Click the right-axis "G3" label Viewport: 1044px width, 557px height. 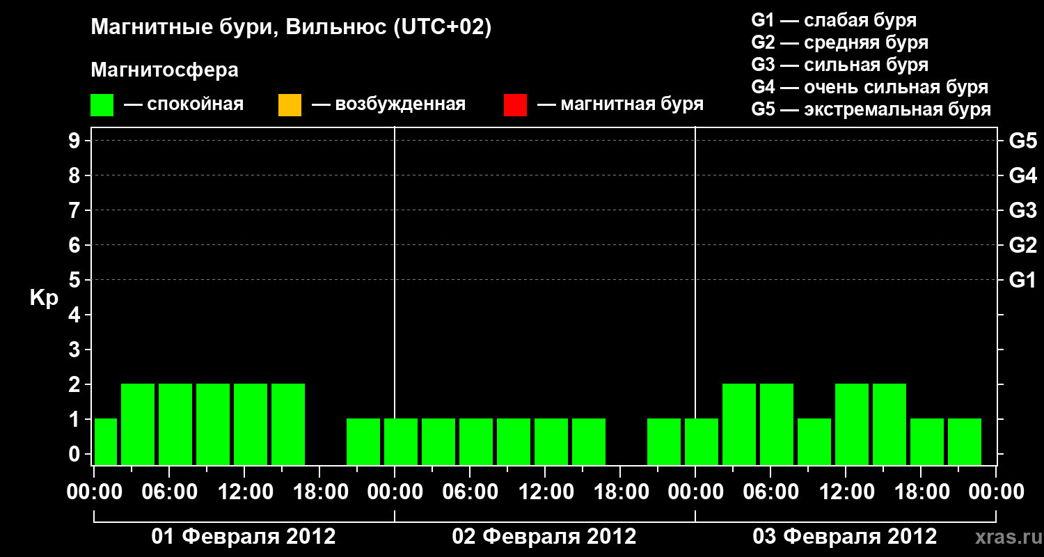pyautogui.click(x=1022, y=210)
